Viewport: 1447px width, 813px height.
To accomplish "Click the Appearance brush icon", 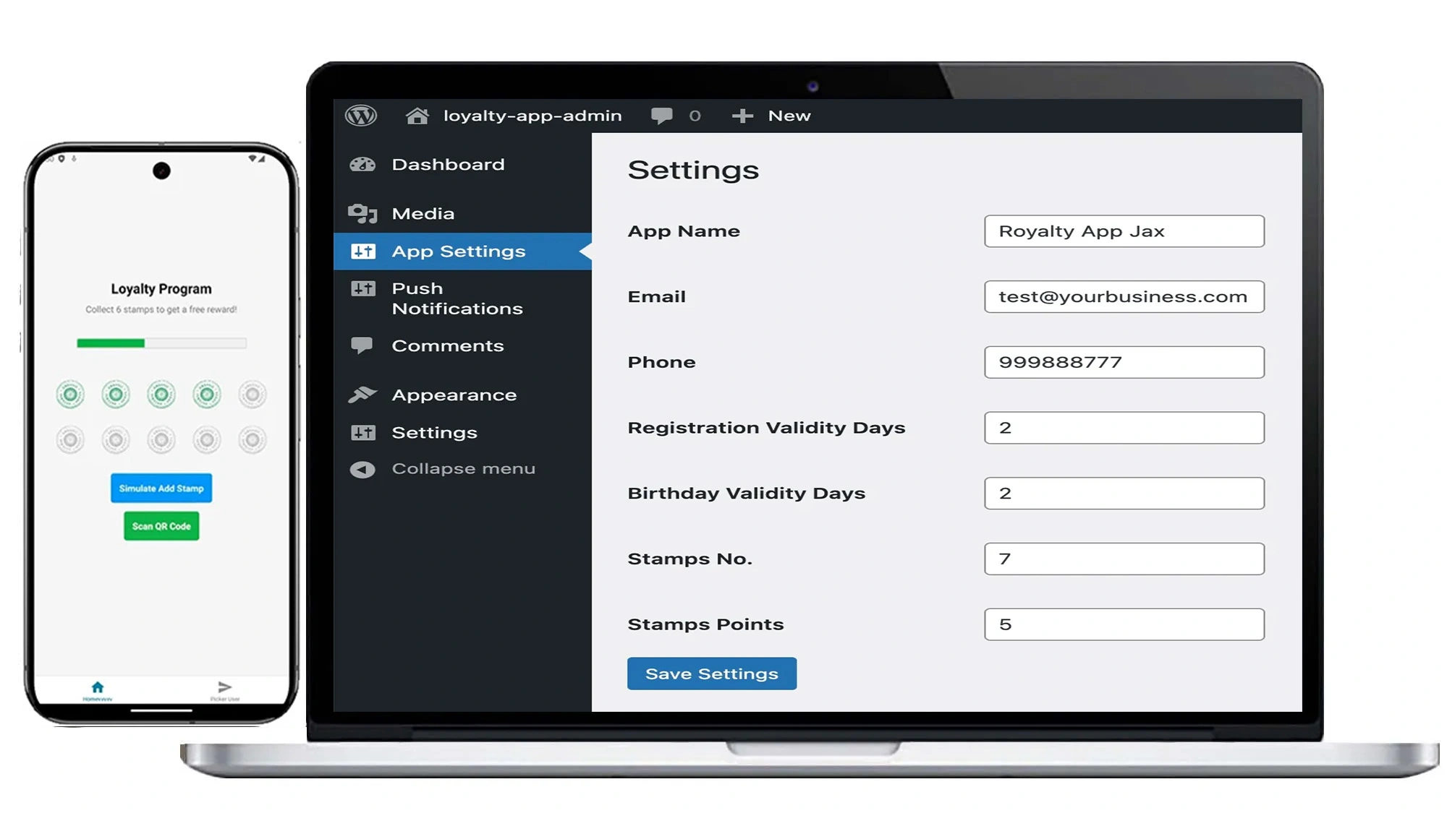I will coord(362,395).
